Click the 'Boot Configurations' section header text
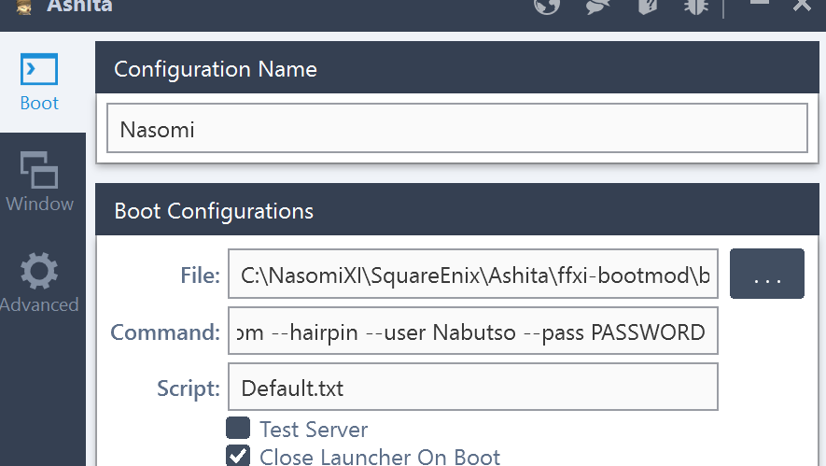 (214, 211)
